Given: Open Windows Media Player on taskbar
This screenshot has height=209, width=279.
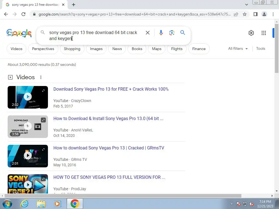Looking at the screenshot, I should pos(57,204).
